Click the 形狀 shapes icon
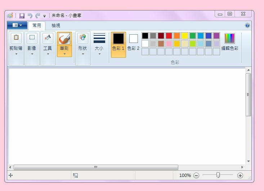Image resolution: width=264 pixels, height=191 pixels. 83,38
